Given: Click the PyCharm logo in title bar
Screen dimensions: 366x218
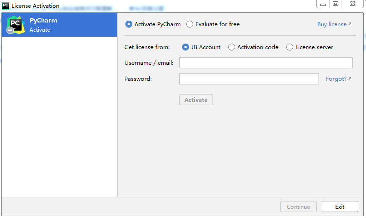Looking at the screenshot, I should point(6,6).
